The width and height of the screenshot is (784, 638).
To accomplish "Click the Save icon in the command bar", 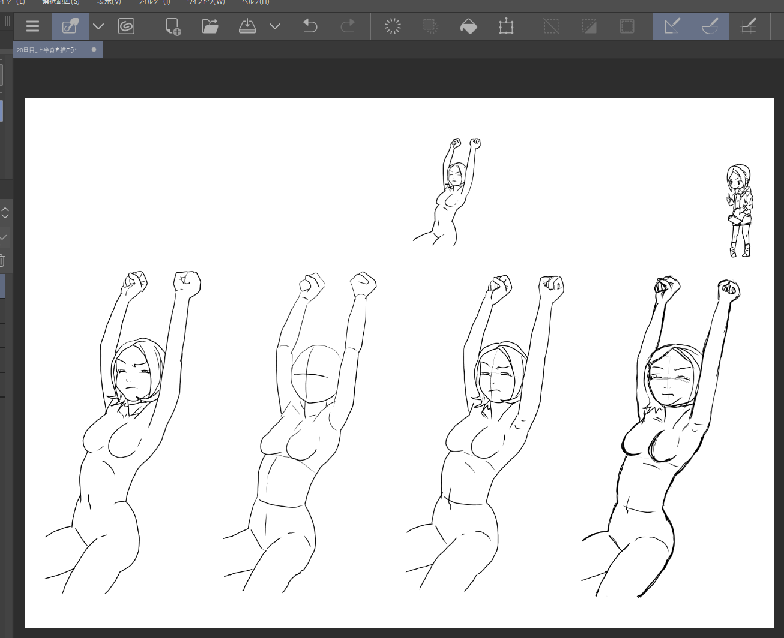I will pyautogui.click(x=247, y=26).
